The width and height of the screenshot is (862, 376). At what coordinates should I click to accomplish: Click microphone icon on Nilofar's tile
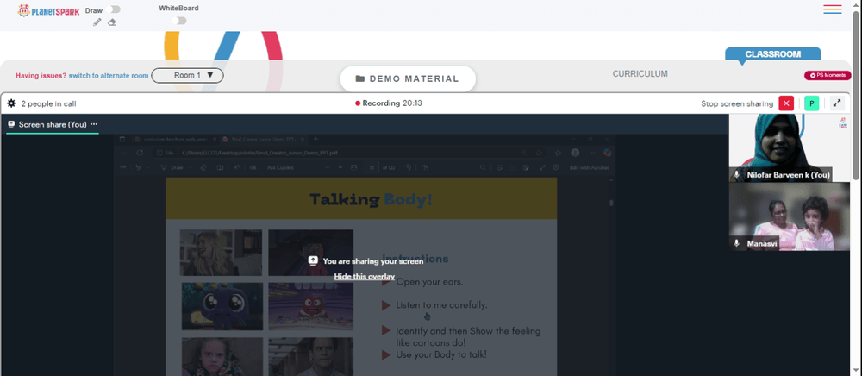(x=737, y=175)
